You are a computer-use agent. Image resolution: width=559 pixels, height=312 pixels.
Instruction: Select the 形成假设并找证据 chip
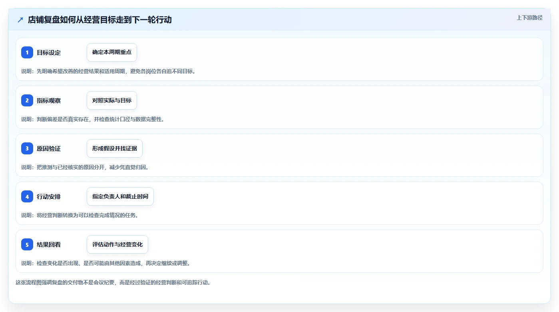tap(115, 148)
